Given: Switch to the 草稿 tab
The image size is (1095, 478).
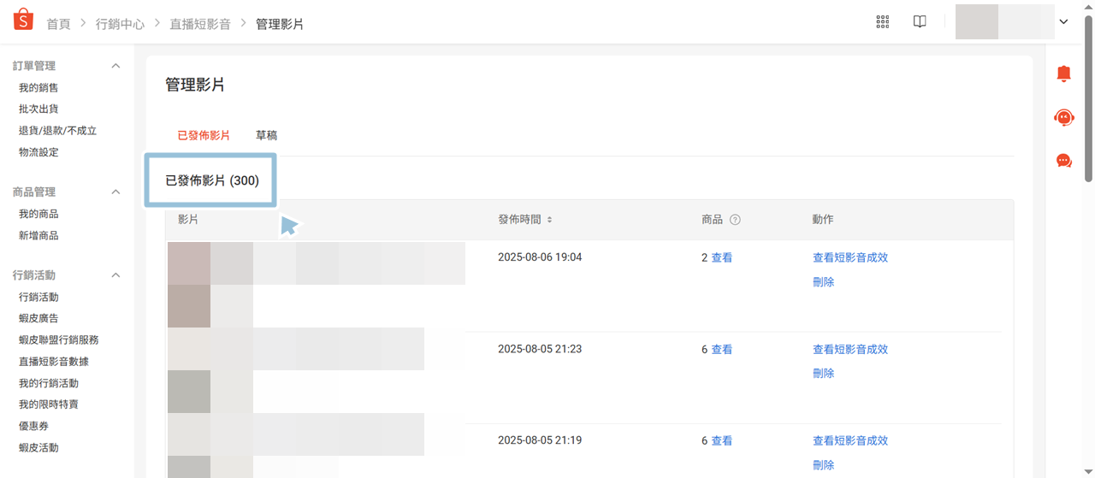Looking at the screenshot, I should pyautogui.click(x=266, y=135).
